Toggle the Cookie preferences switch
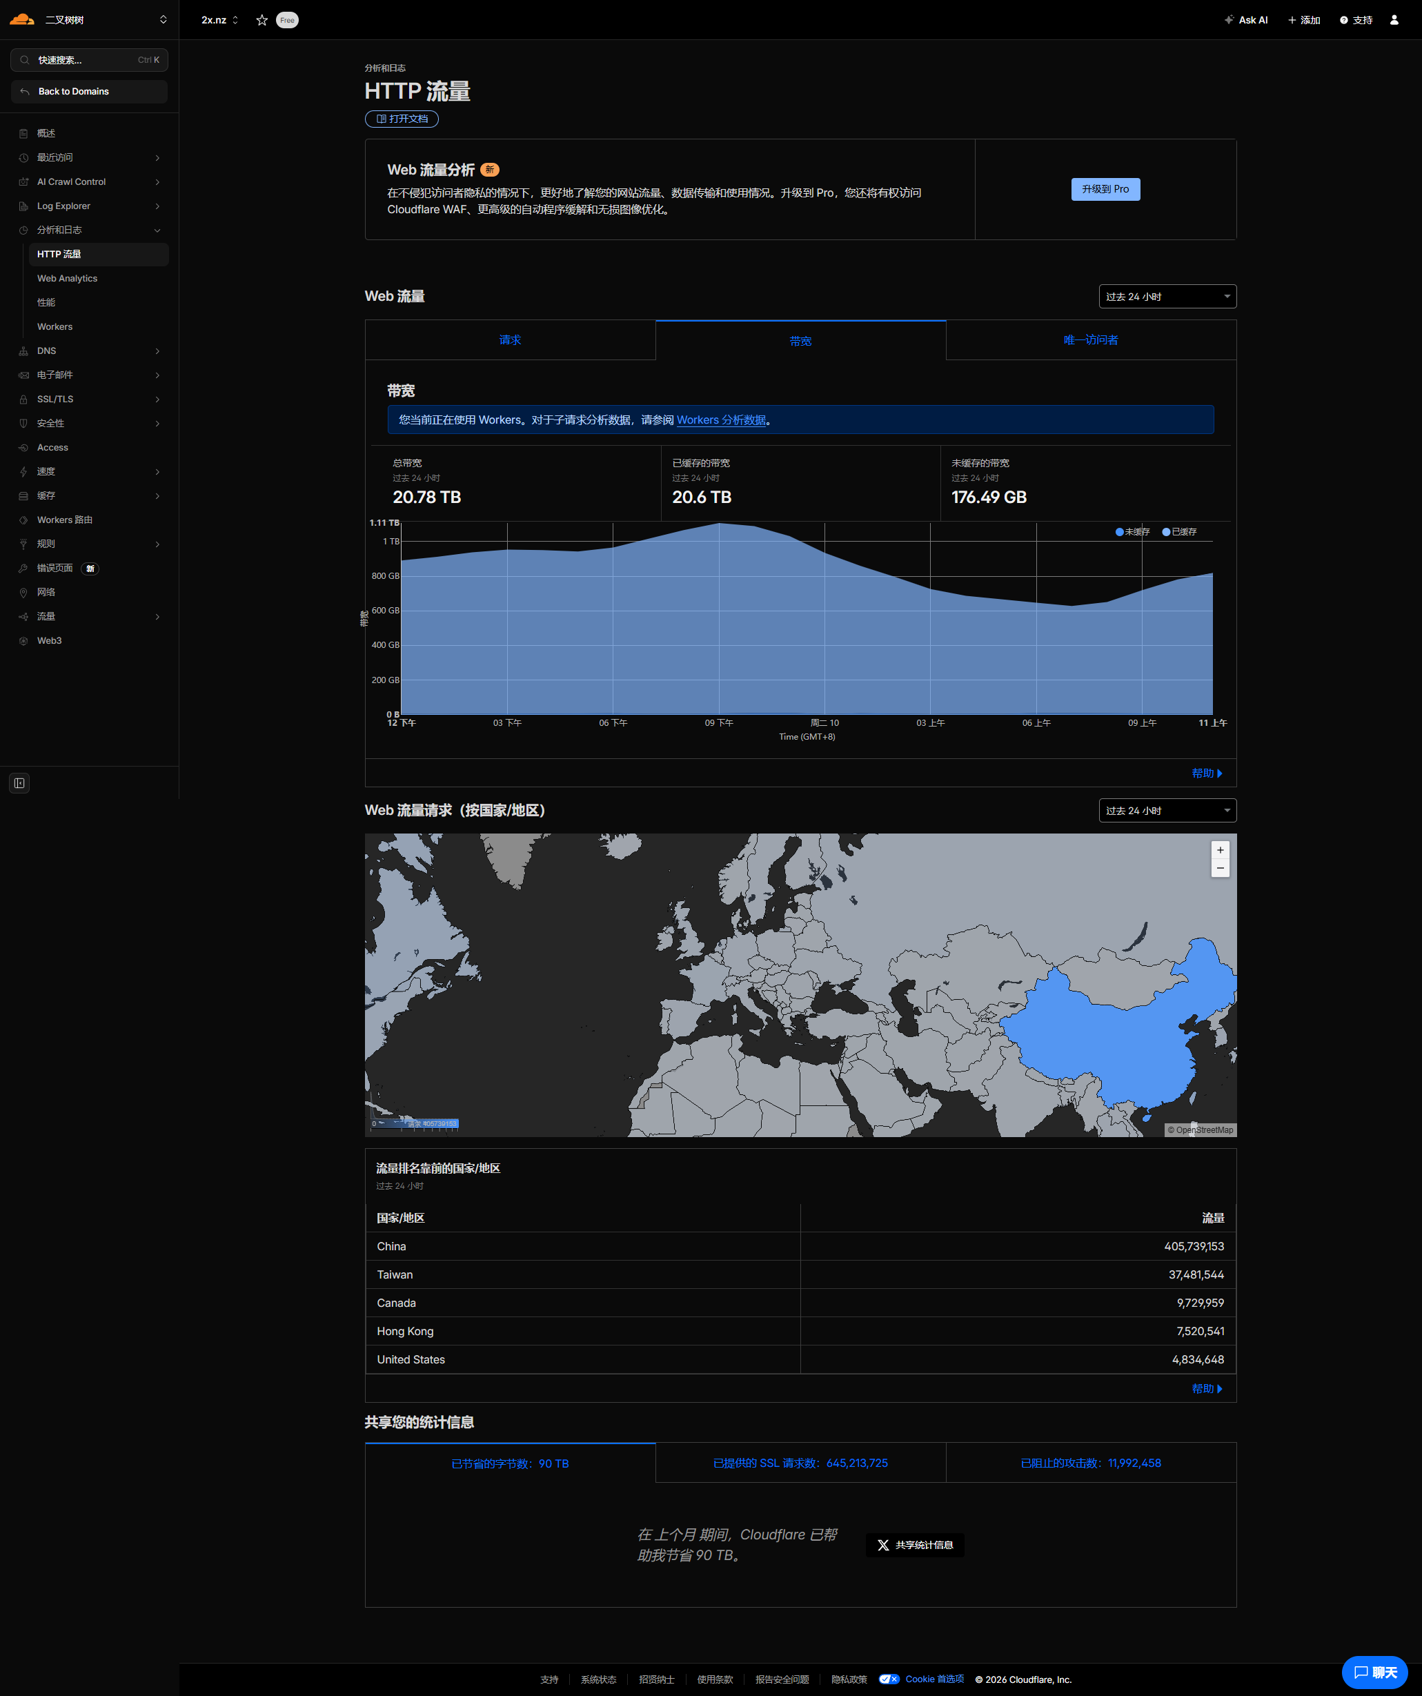Viewport: 1422px width, 1696px height. coord(889,1679)
